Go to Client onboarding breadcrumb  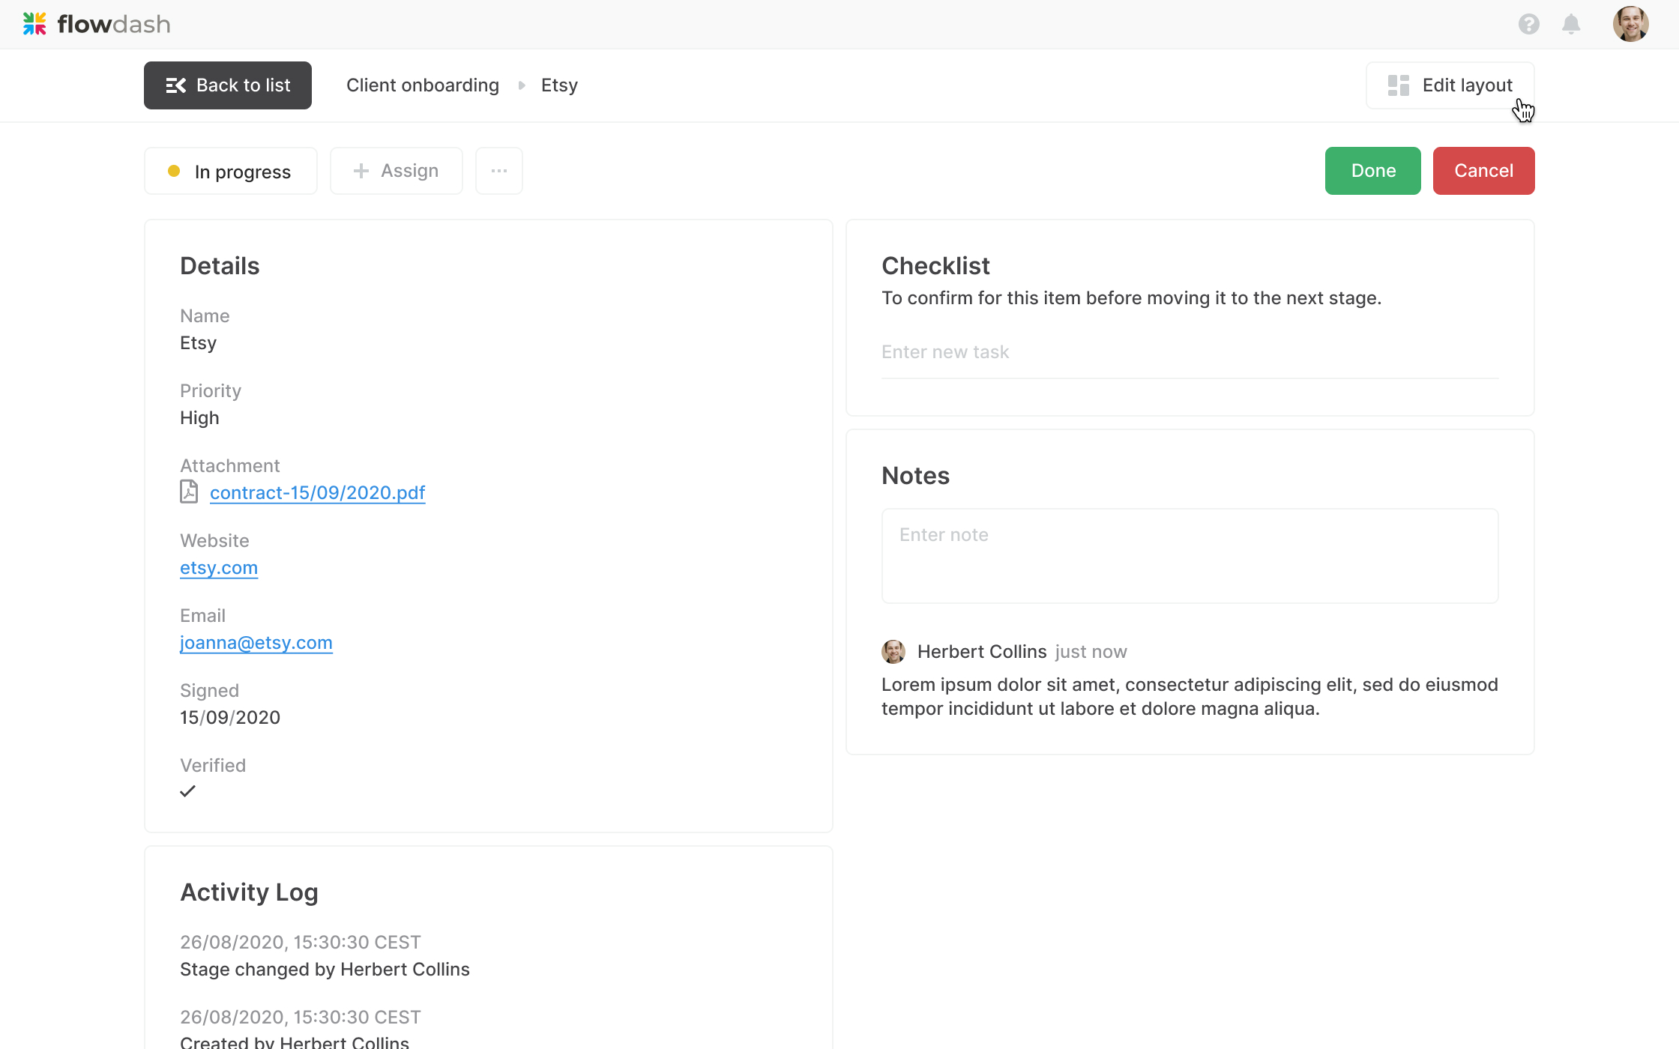point(423,85)
